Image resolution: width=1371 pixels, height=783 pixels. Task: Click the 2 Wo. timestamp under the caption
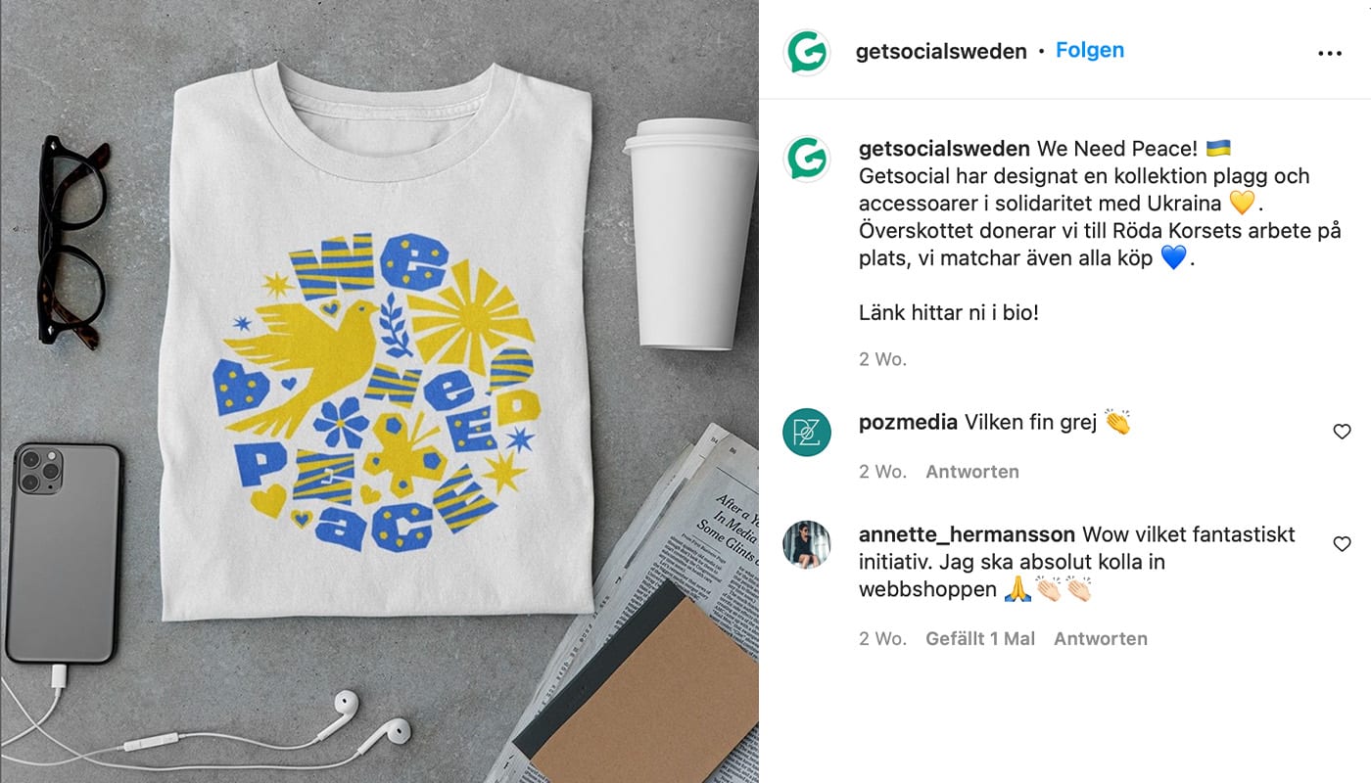tap(882, 359)
